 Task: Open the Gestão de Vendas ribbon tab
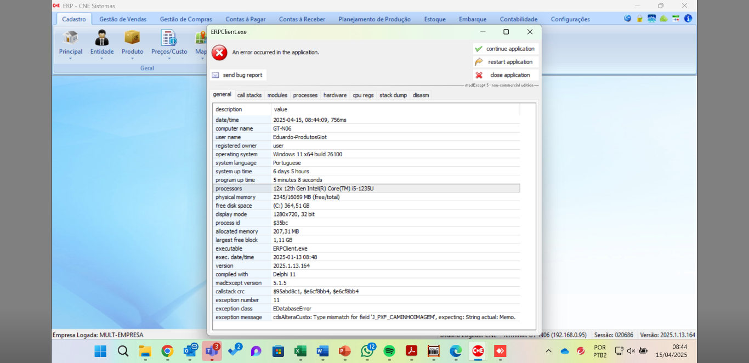pos(123,19)
